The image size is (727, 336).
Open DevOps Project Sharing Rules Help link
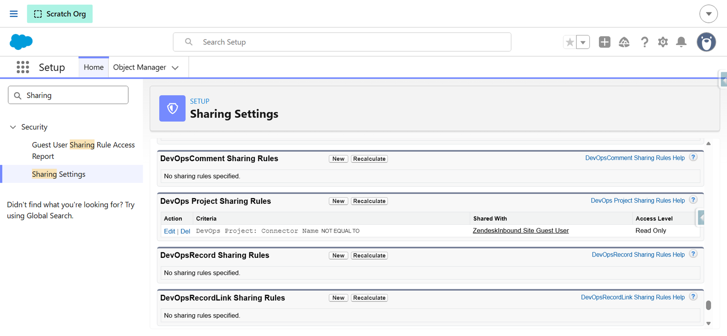coord(637,200)
